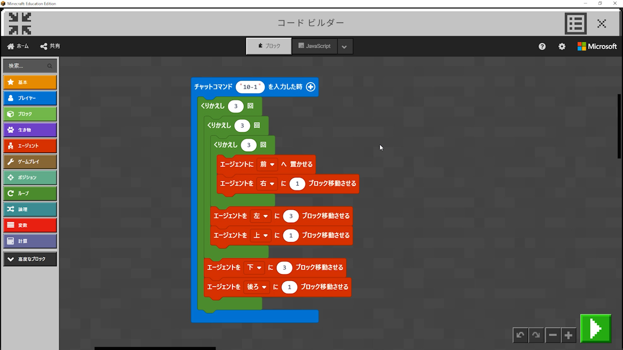The image size is (623, 350).
Task: Open the 前 direction dropdown on the place block
Action: pos(267,164)
